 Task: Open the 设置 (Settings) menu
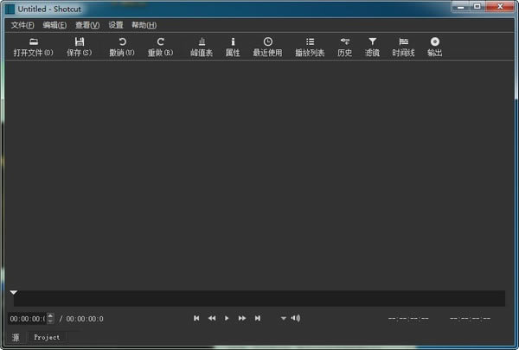point(116,25)
